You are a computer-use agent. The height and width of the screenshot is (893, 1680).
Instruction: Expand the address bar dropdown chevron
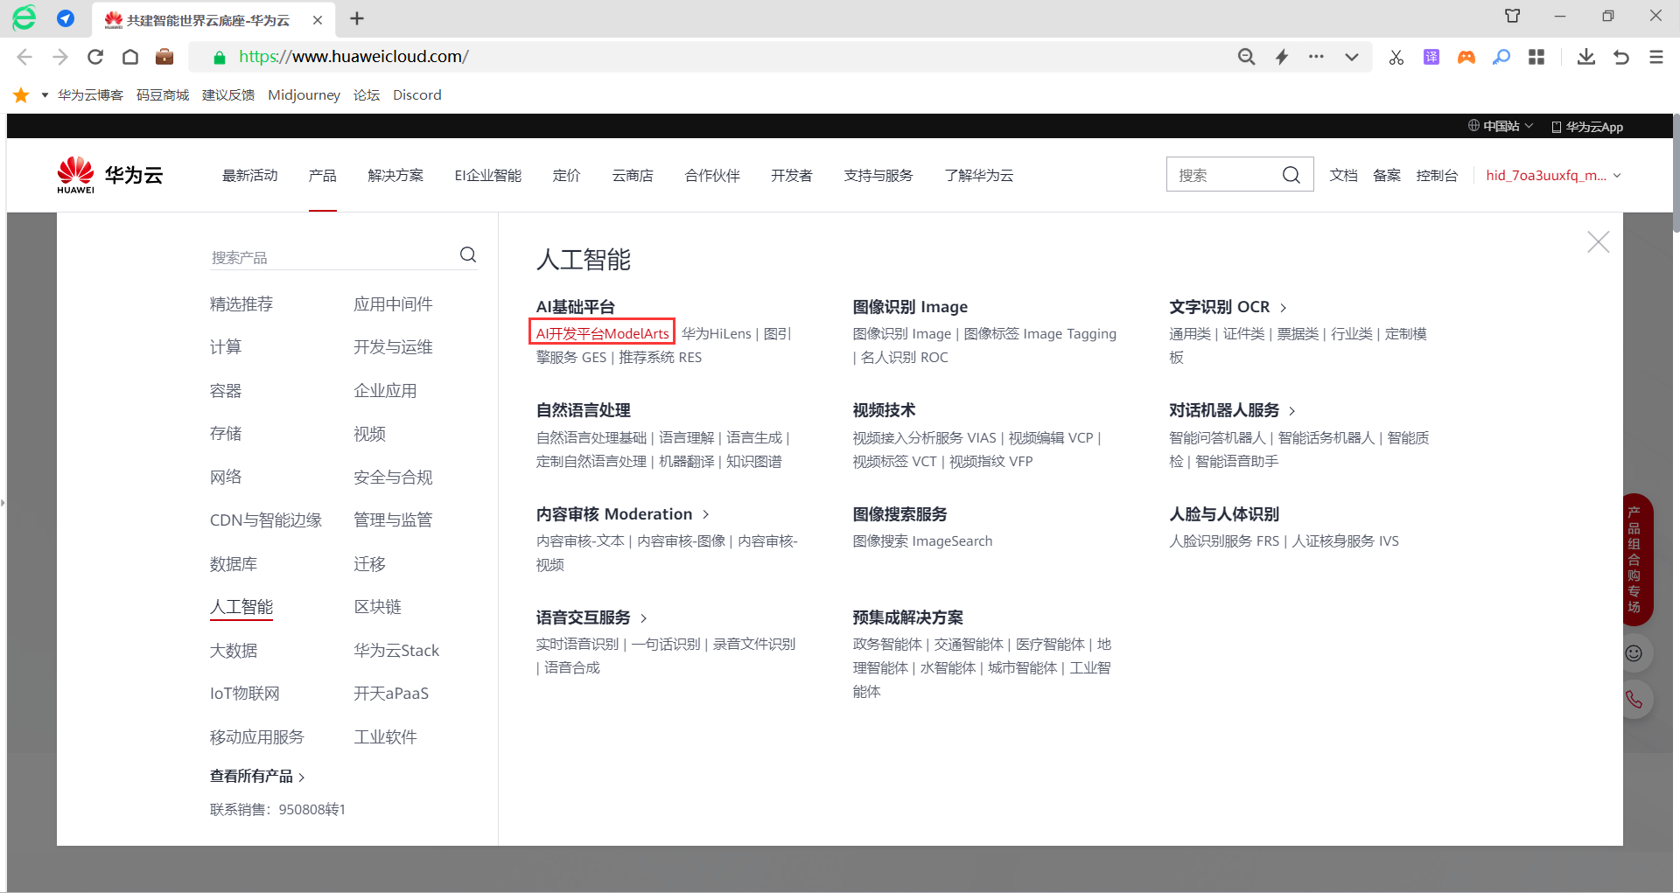click(1352, 57)
